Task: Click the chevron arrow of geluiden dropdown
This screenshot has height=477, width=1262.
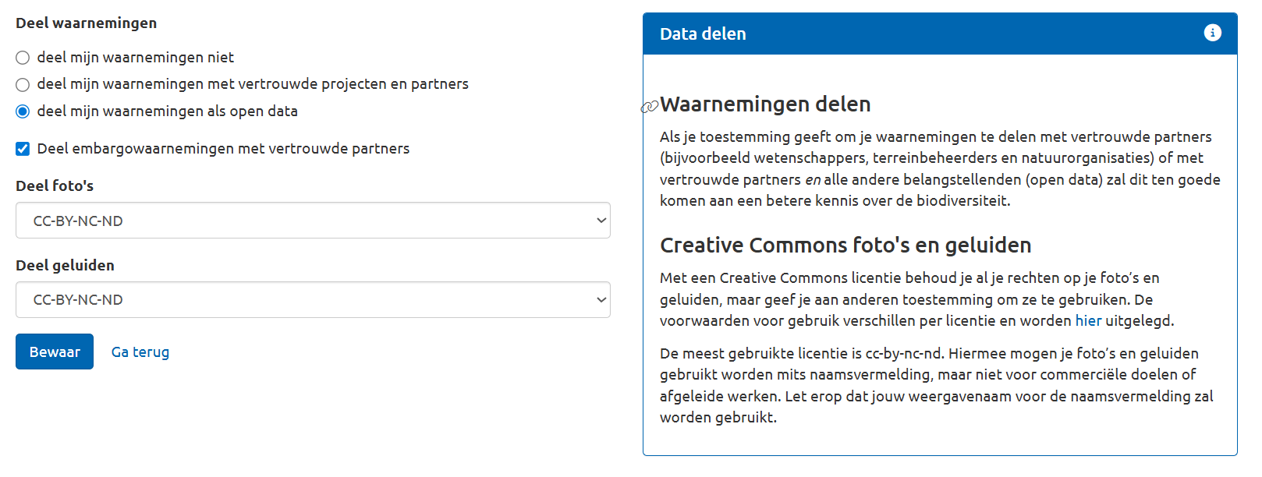Action: click(x=601, y=300)
